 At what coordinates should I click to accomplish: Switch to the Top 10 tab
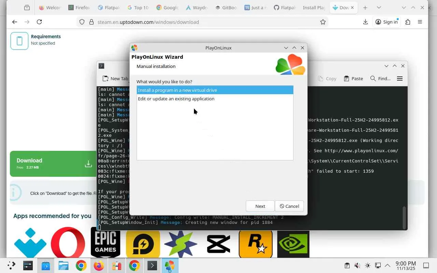click(x=138, y=8)
